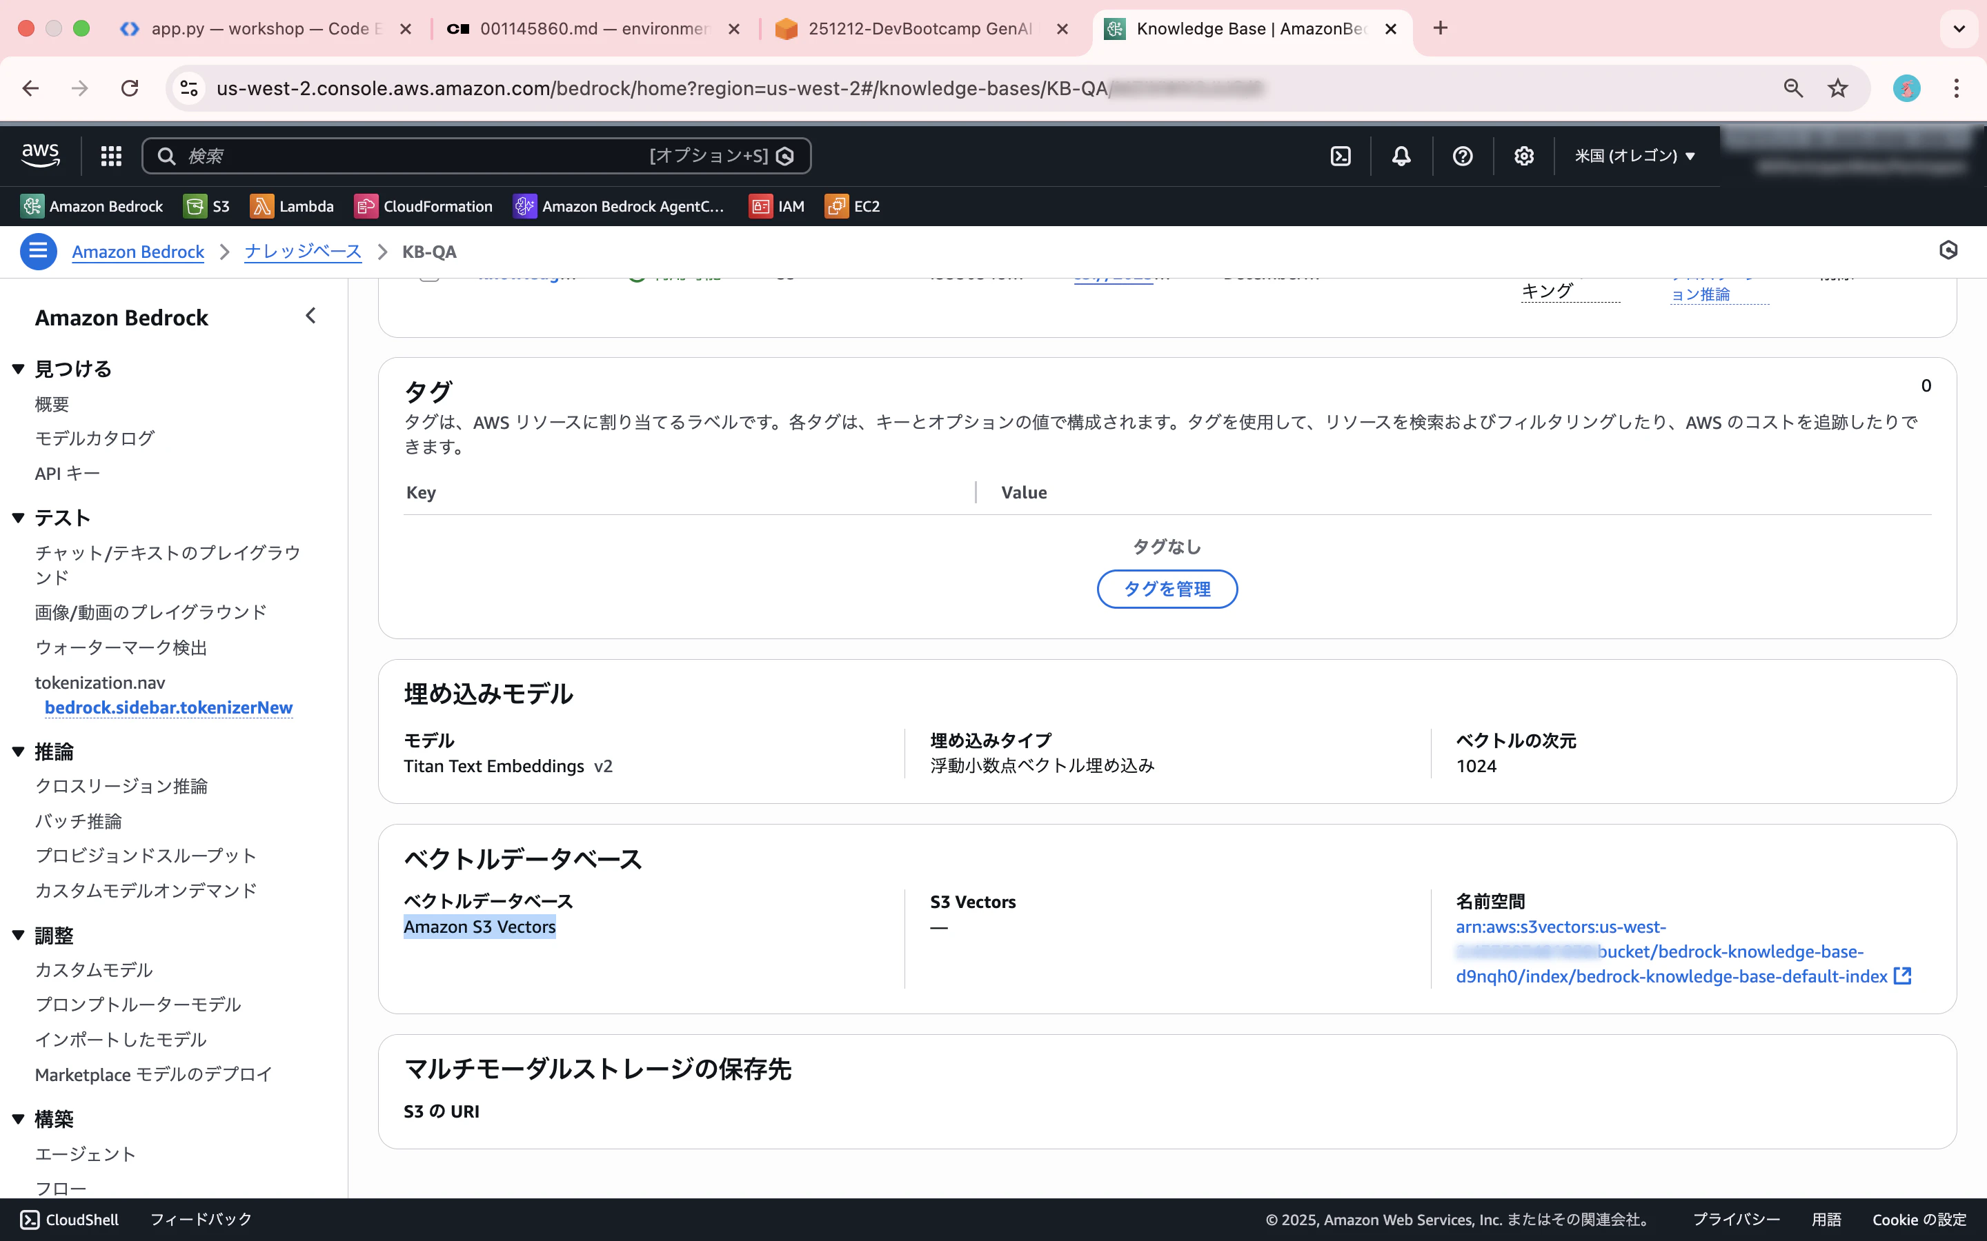Open バッチ推論 sidebar item
The height and width of the screenshot is (1241, 1987).
(x=78, y=822)
